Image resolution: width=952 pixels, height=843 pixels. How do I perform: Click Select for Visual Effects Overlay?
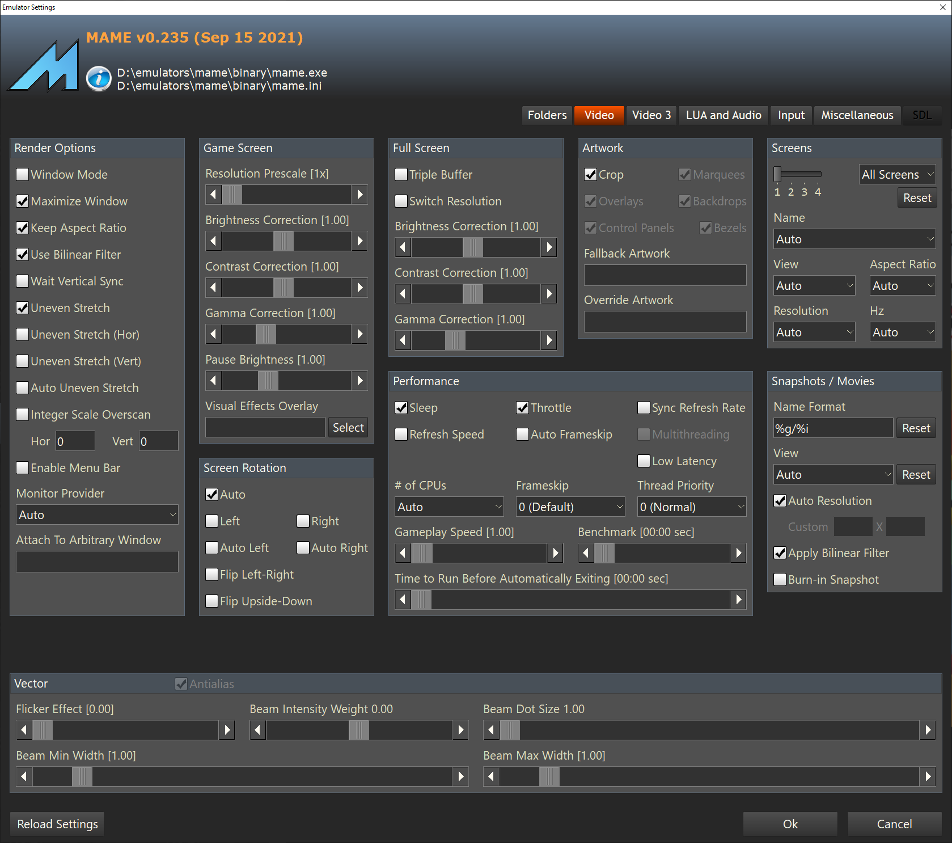pos(348,428)
